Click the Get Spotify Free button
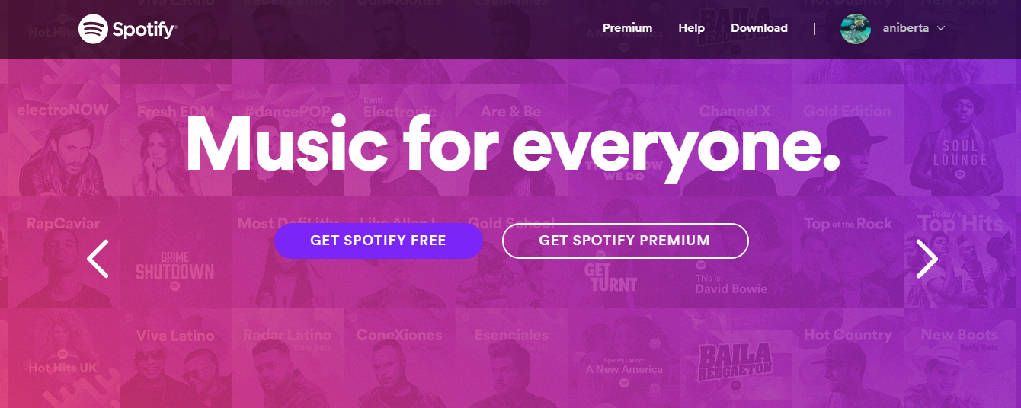Image resolution: width=1021 pixels, height=408 pixels. tap(379, 241)
